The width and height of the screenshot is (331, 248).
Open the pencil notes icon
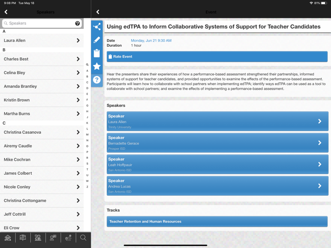tap(97, 40)
